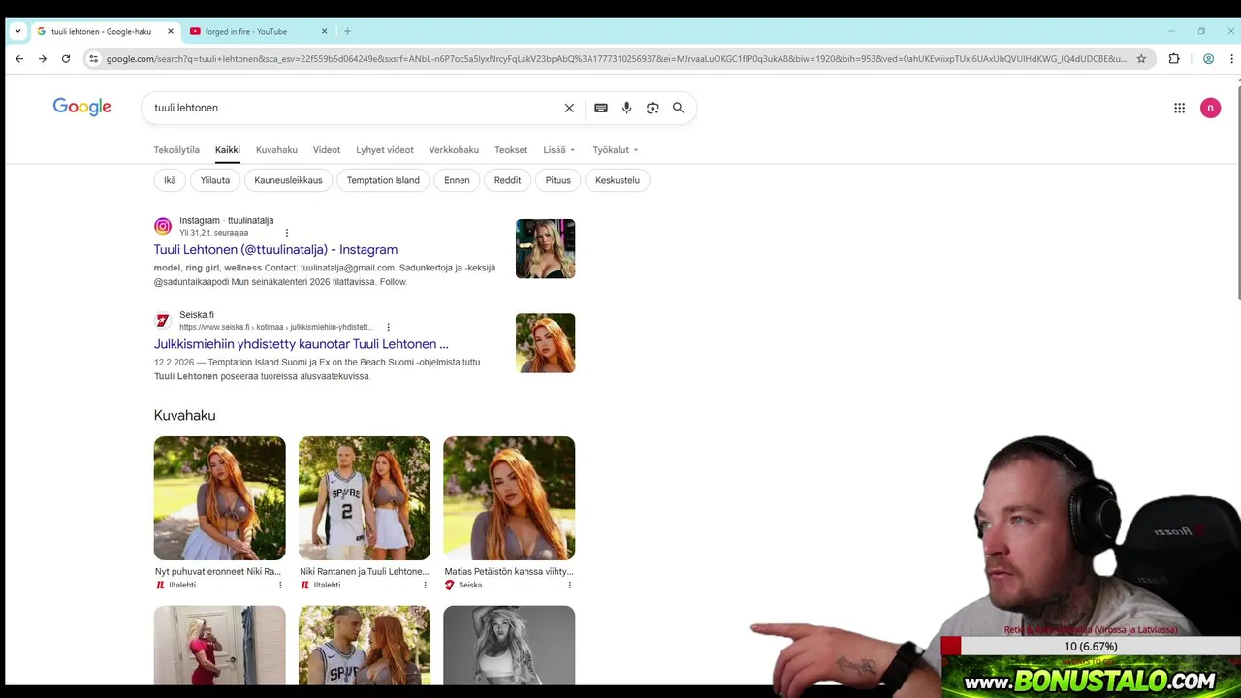
Task: Open Julkkismiehiin yhdistetty kaunotar Seiska link
Action: [301, 344]
